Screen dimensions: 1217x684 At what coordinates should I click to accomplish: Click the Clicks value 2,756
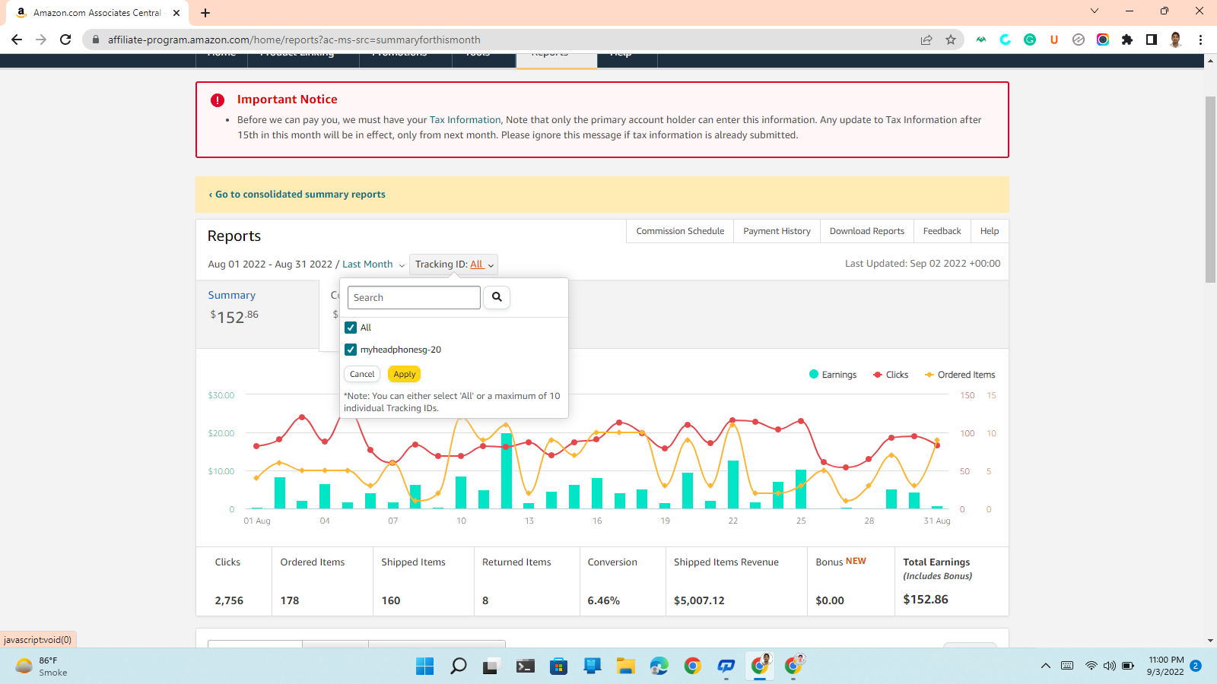[x=229, y=600]
